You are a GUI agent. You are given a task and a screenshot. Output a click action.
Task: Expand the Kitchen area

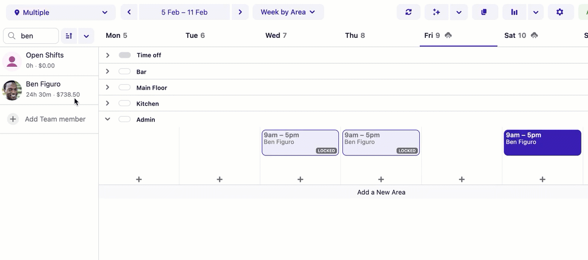(108, 103)
